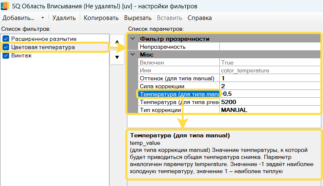Uncheck the Расширенное размытие filter checkbox
The image size is (323, 186).
point(6,39)
